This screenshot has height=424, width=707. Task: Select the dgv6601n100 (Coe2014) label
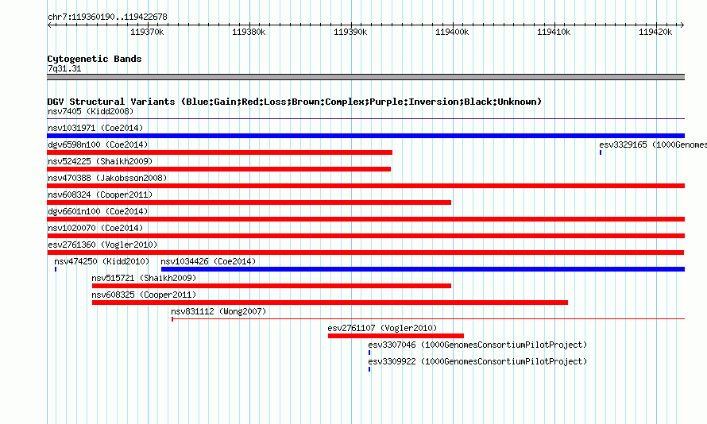[98, 211]
